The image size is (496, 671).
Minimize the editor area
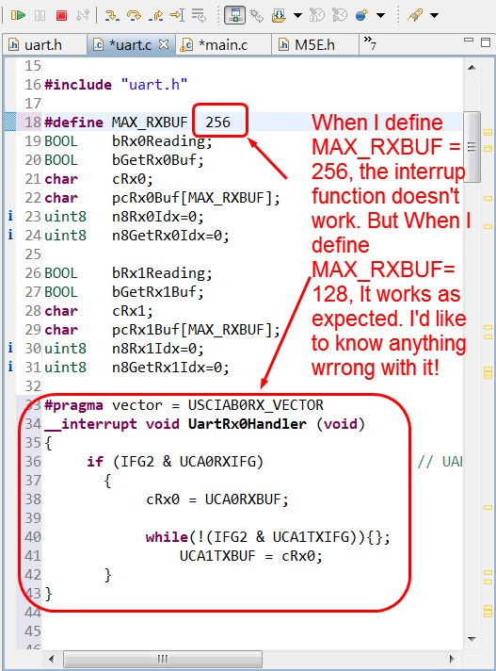[x=469, y=40]
